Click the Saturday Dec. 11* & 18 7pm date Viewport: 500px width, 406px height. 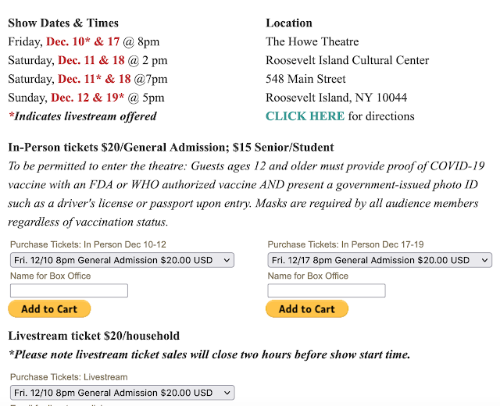[95, 79]
